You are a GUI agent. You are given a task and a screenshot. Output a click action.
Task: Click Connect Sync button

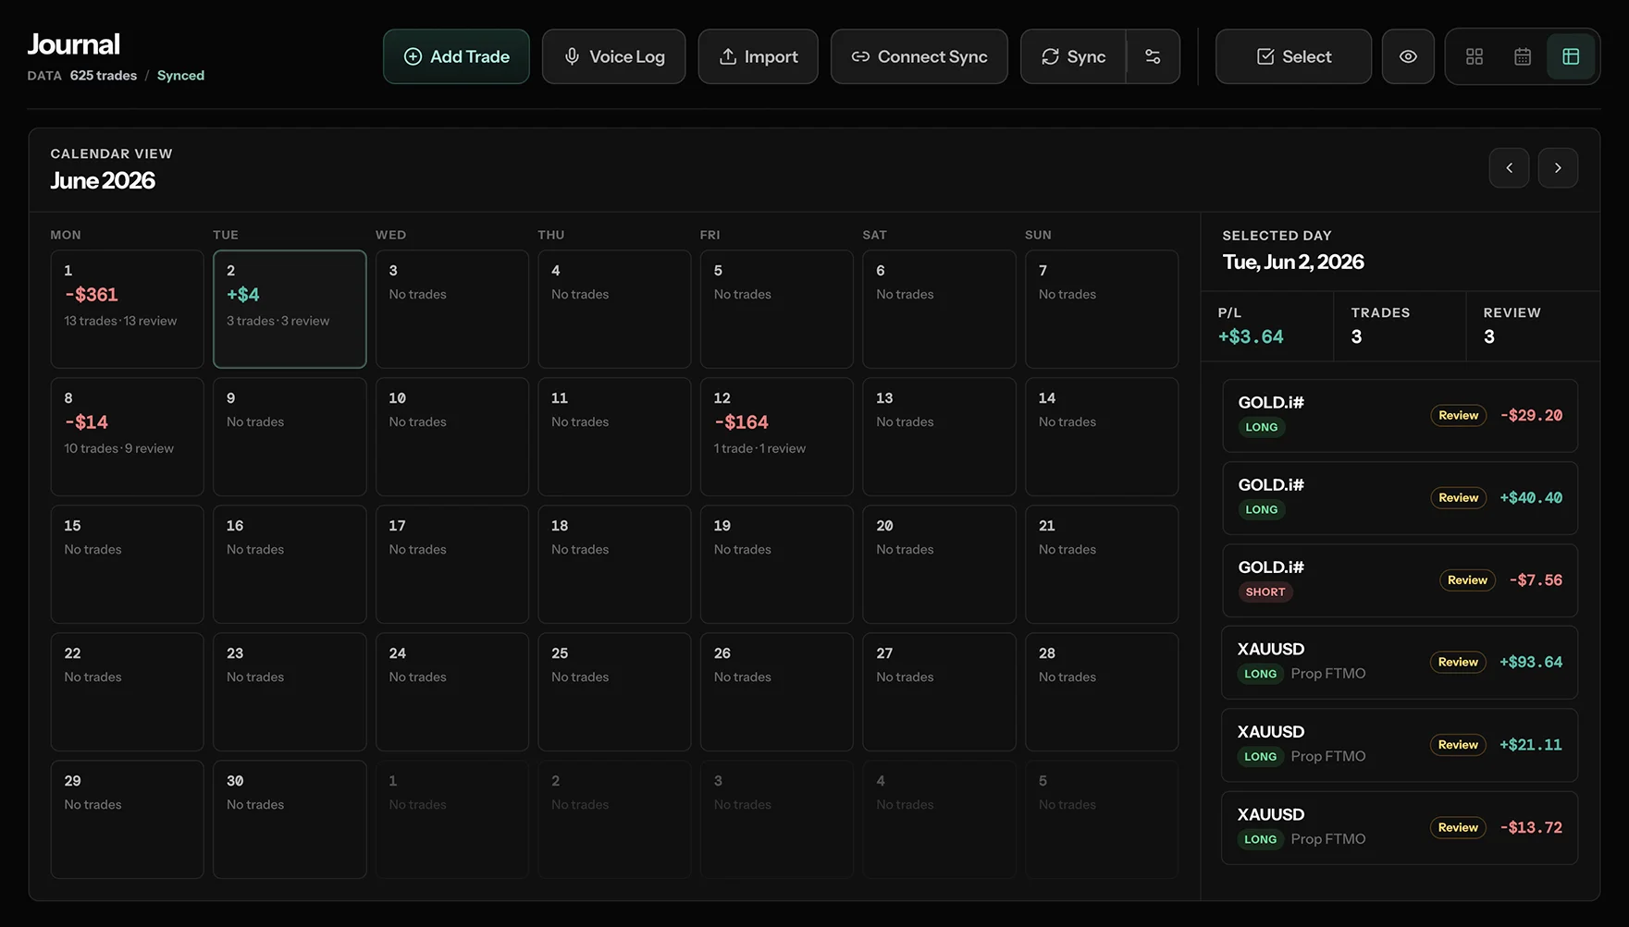919,56
